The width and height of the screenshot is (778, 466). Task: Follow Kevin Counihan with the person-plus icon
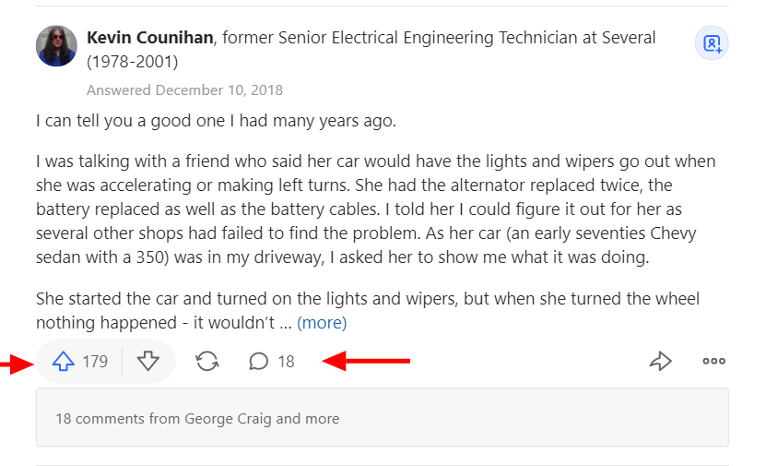coord(712,43)
